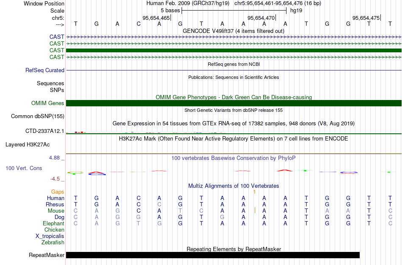Click the X_tropicalis alignment row label
This screenshot has width=402, height=265.
[x=50, y=236]
